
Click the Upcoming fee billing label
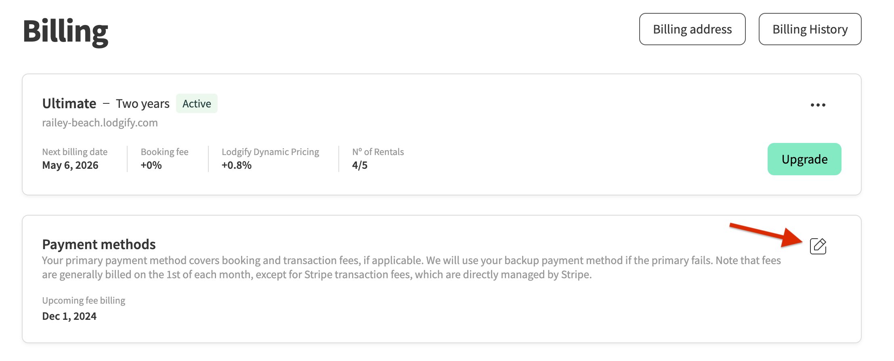pos(84,300)
